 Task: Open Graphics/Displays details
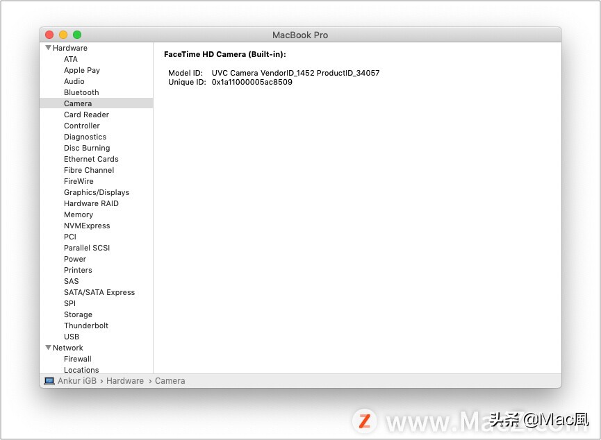(x=97, y=192)
